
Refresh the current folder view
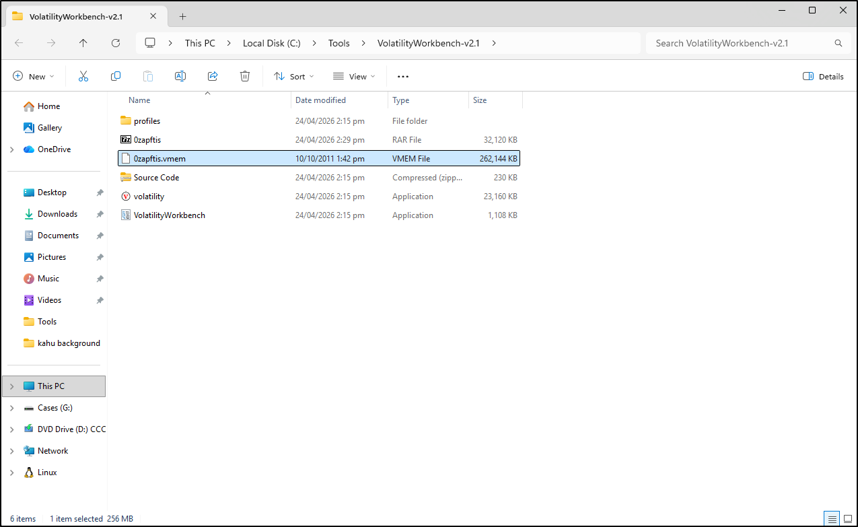point(116,43)
